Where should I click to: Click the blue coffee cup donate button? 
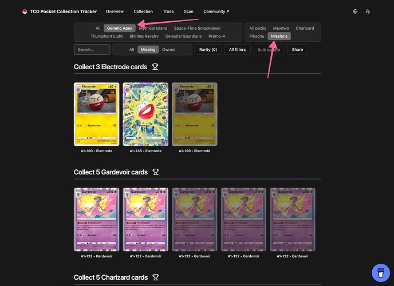coord(380,272)
